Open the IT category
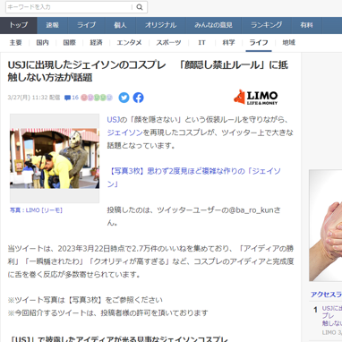Image resolution: width=342 pixels, height=342 pixels. coord(201,43)
